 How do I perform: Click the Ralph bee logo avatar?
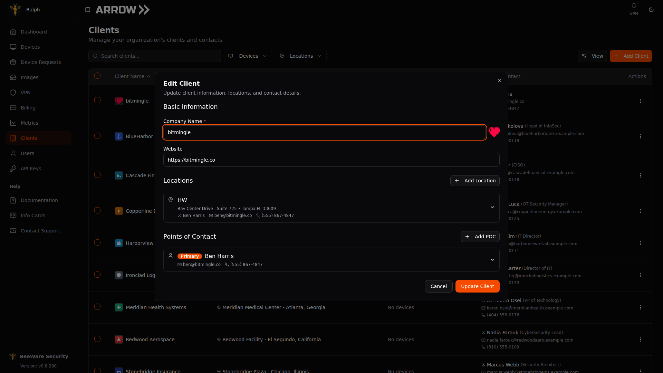[x=15, y=10]
